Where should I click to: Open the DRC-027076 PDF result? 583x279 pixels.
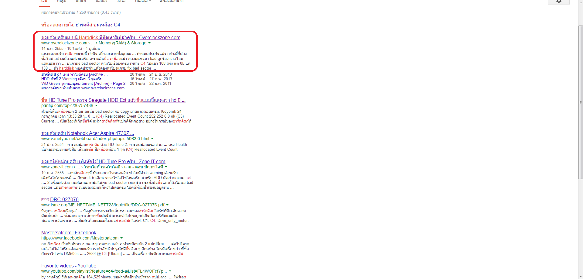coord(64,200)
